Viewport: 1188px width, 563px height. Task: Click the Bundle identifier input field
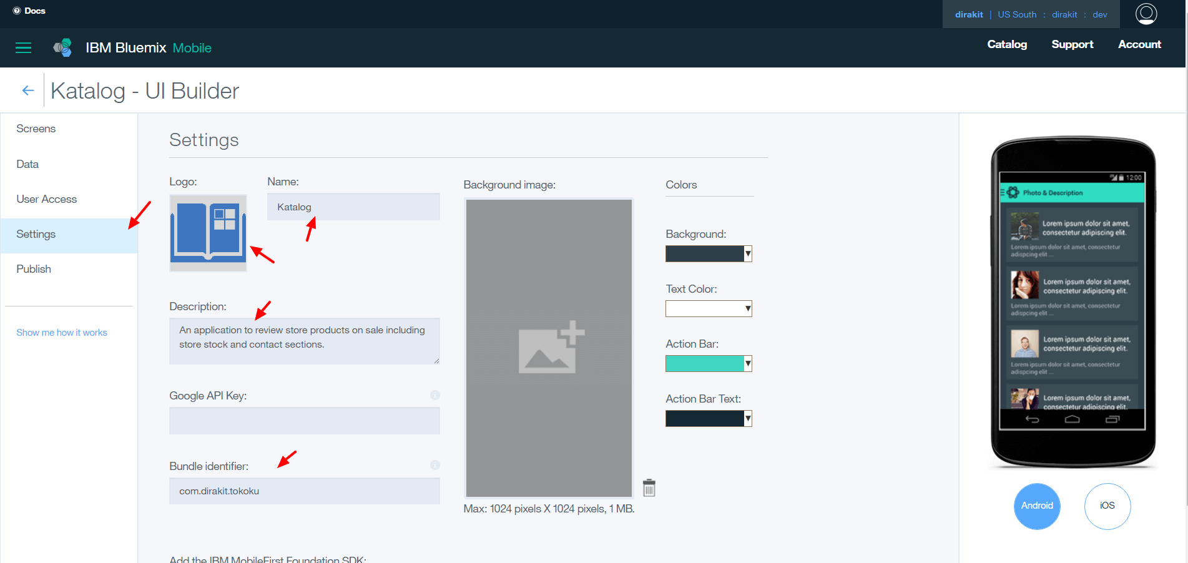coord(304,491)
